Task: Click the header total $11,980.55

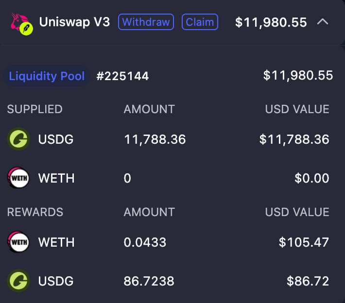Action: 271,22
